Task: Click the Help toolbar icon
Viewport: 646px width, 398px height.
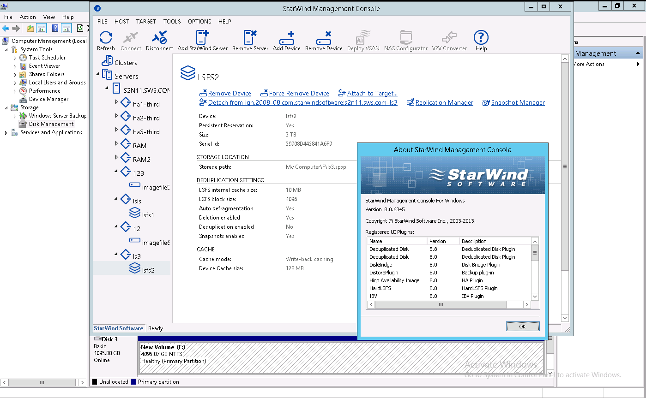Action: pos(481,38)
